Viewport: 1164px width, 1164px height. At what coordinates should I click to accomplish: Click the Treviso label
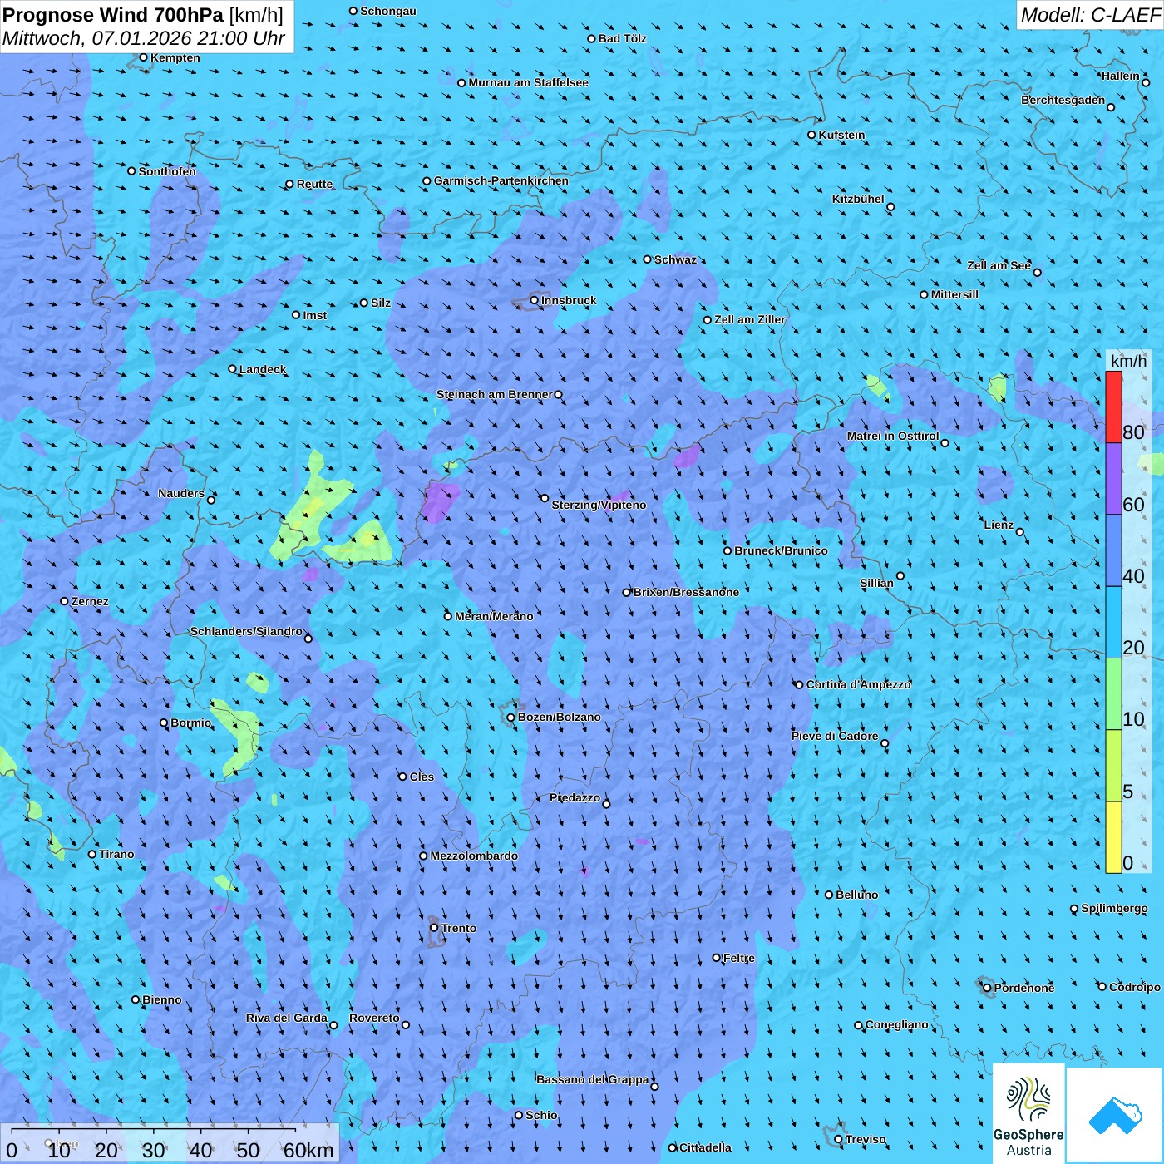866,1139
